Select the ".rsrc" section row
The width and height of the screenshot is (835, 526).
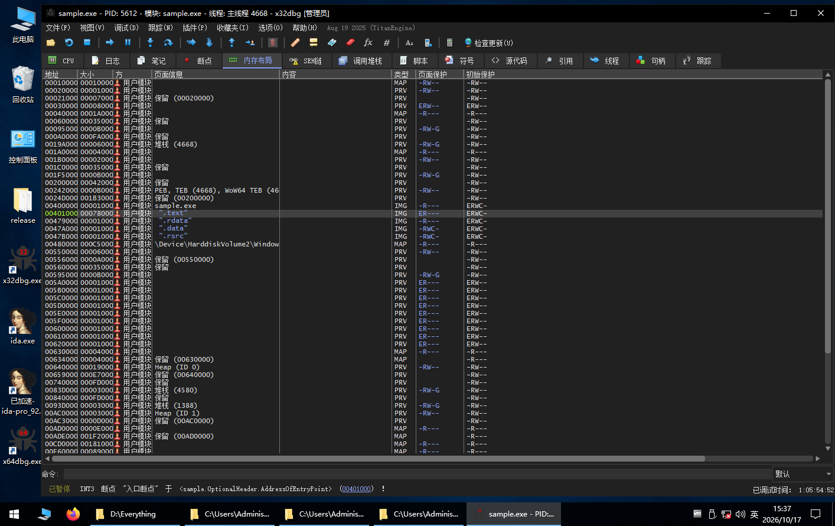433,236
